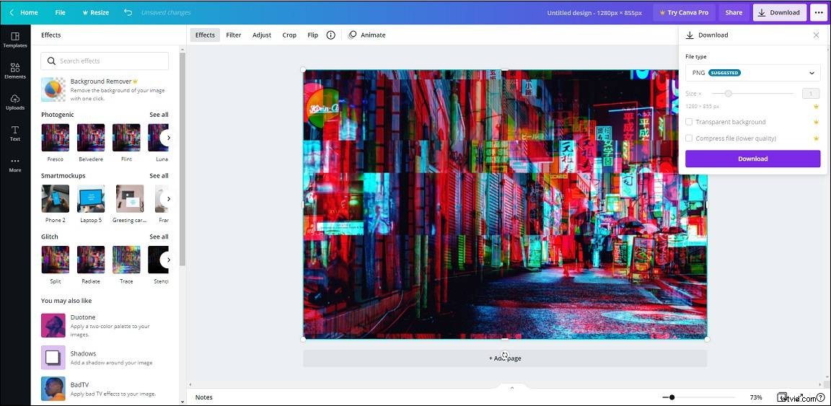Select the Filter tab
The height and width of the screenshot is (406, 831).
(x=233, y=35)
